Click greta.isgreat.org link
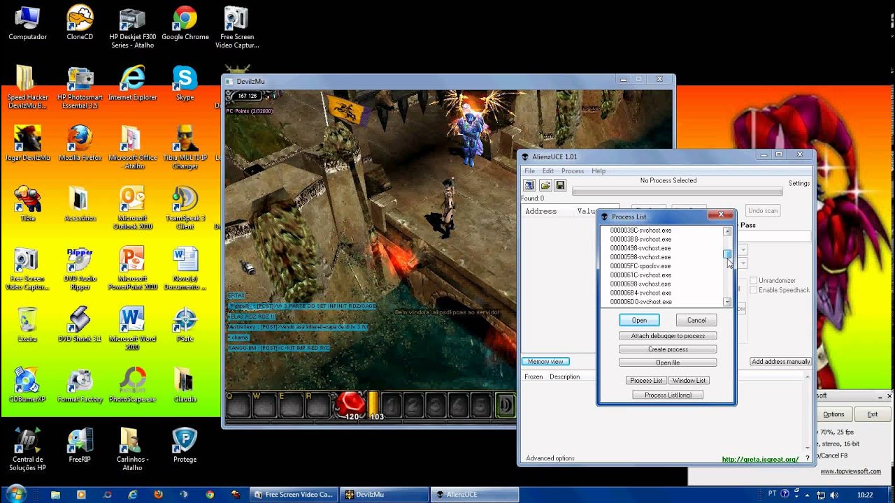 pos(760,460)
